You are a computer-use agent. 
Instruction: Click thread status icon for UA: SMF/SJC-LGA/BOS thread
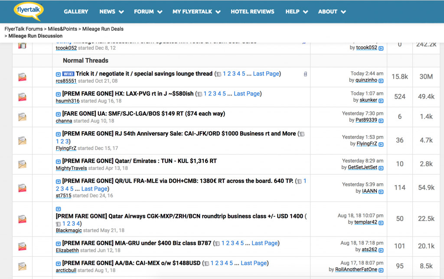coord(23,117)
